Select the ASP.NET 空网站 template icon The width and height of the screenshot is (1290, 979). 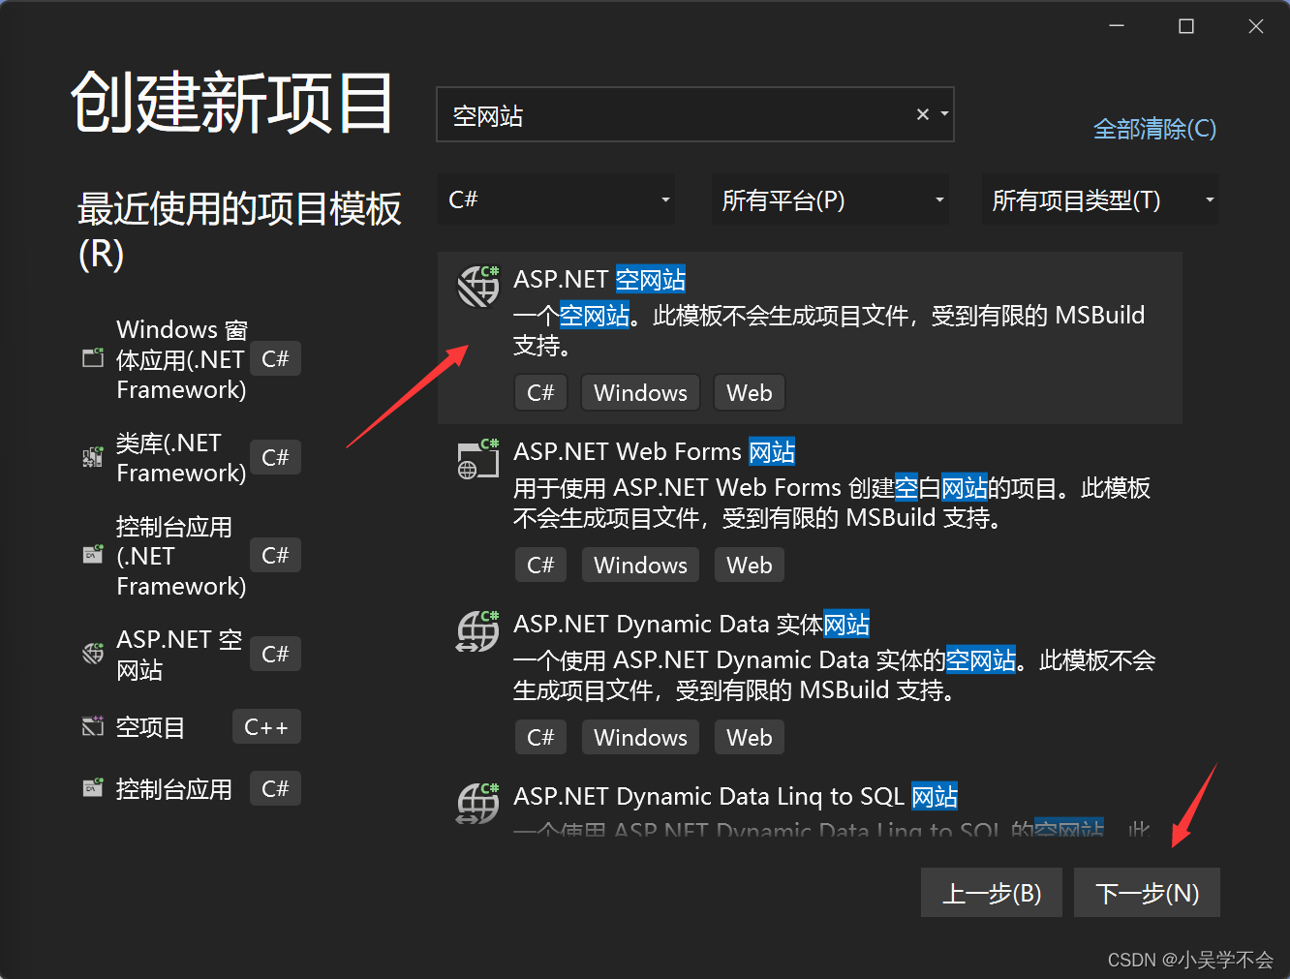pyautogui.click(x=478, y=286)
